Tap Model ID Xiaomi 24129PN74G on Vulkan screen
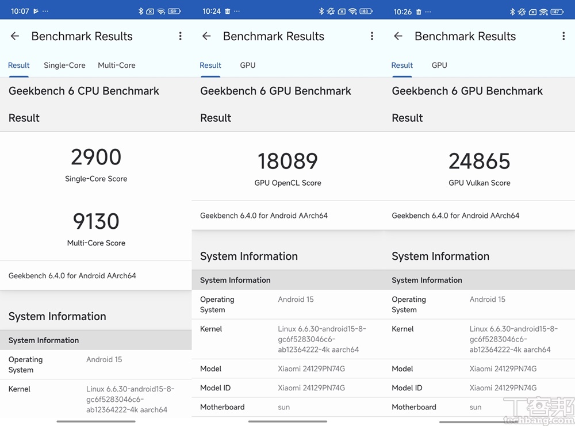This screenshot has height=426, width=575. click(x=503, y=387)
